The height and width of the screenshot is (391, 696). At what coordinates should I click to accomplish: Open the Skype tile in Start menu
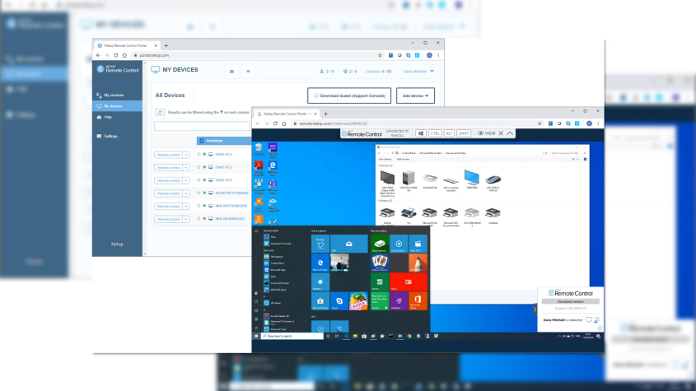coord(339,301)
